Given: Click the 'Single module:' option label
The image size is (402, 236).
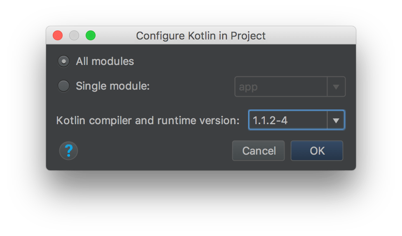Looking at the screenshot, I should click(113, 86).
